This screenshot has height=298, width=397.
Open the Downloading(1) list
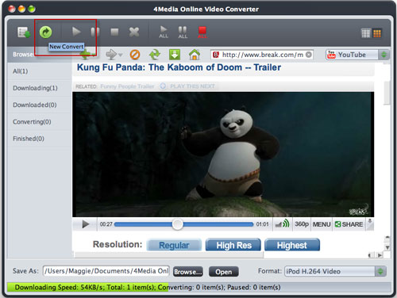[40, 88]
